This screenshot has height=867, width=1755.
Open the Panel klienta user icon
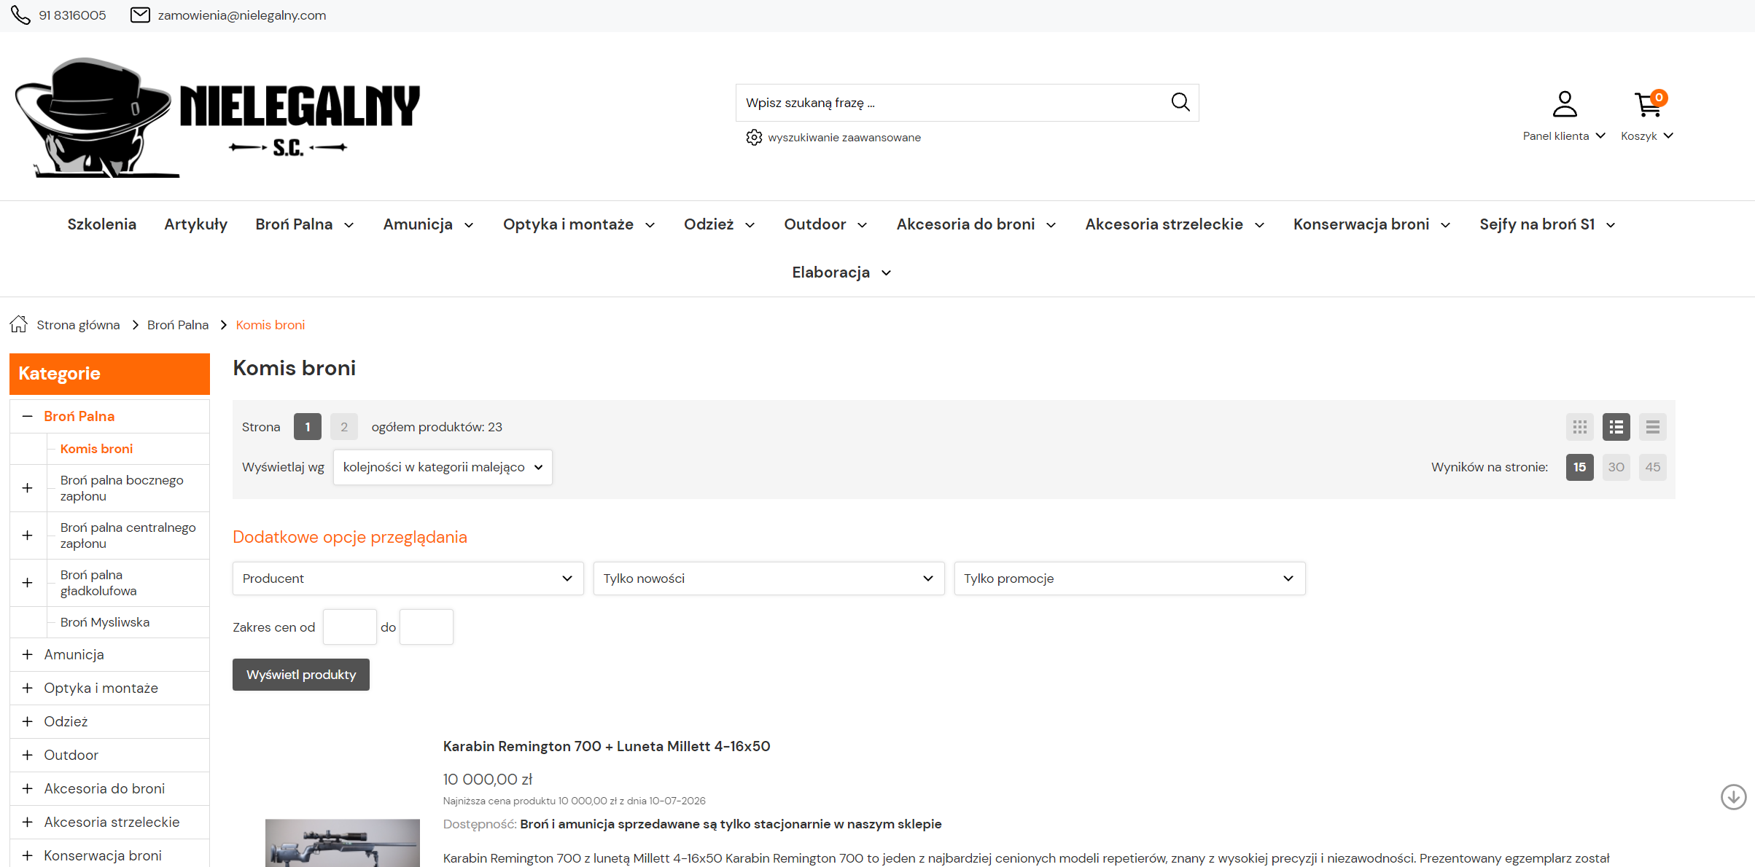[x=1565, y=103]
